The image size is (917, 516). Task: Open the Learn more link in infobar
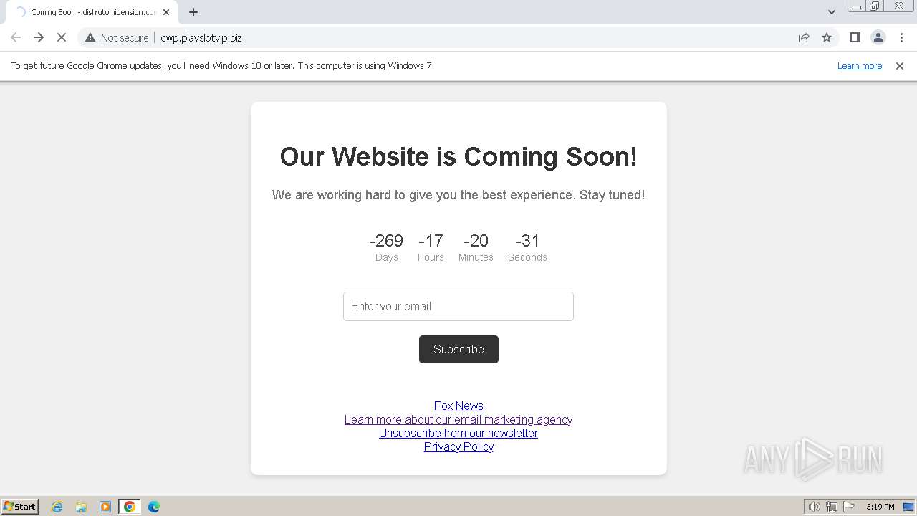[x=860, y=66]
